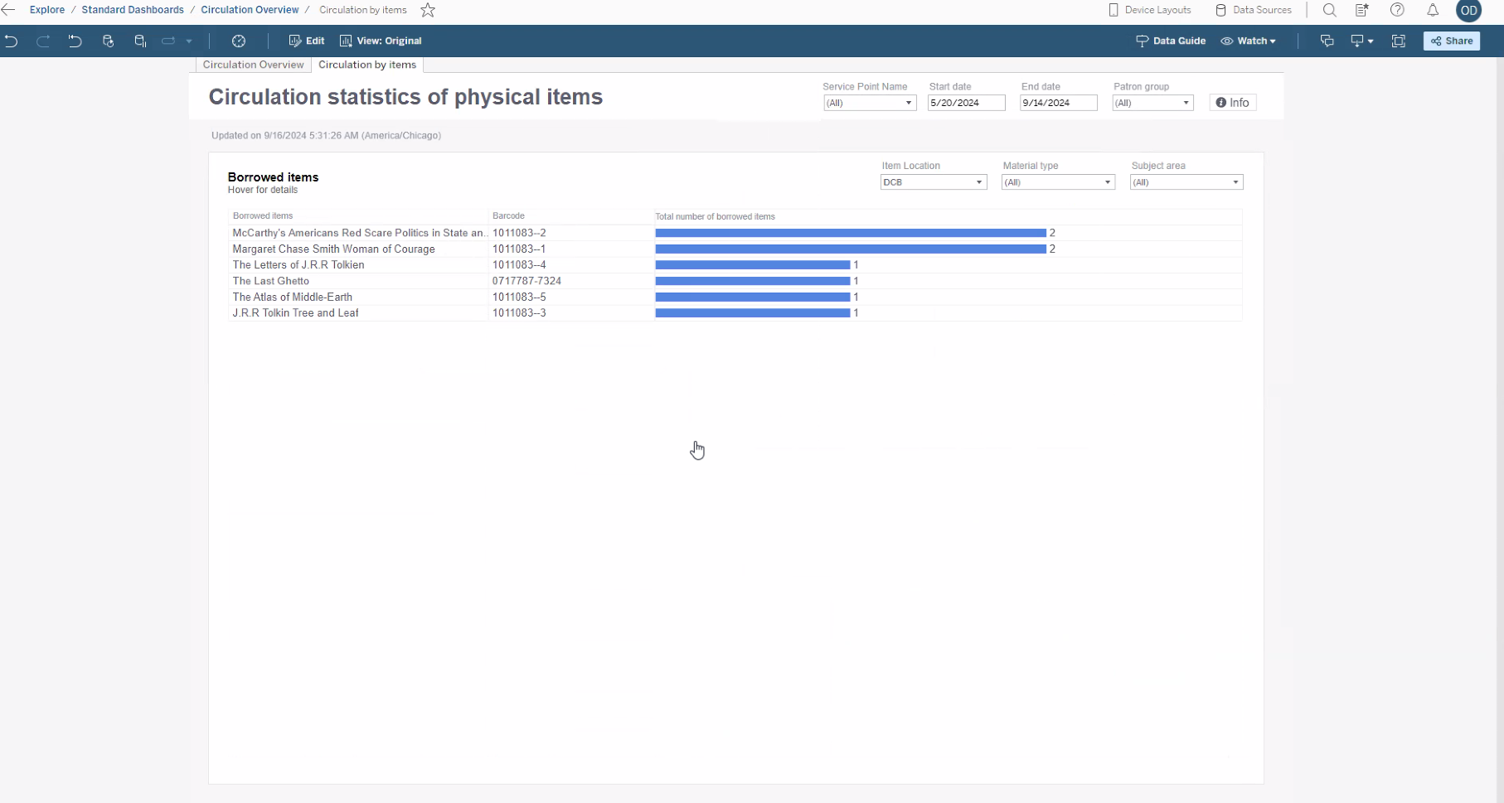The image size is (1504, 803).
Task: Enter Full Screen mode icon
Action: tap(1399, 41)
